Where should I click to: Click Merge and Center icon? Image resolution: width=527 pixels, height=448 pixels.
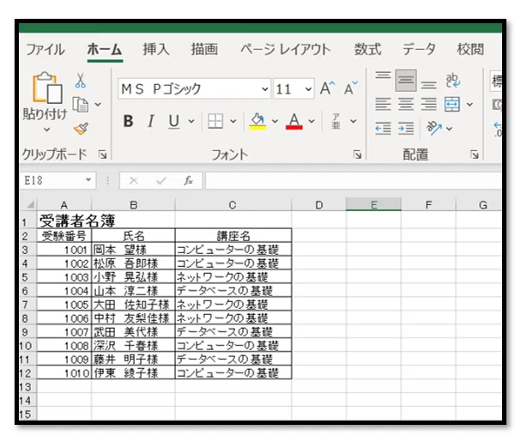pyautogui.click(x=452, y=105)
